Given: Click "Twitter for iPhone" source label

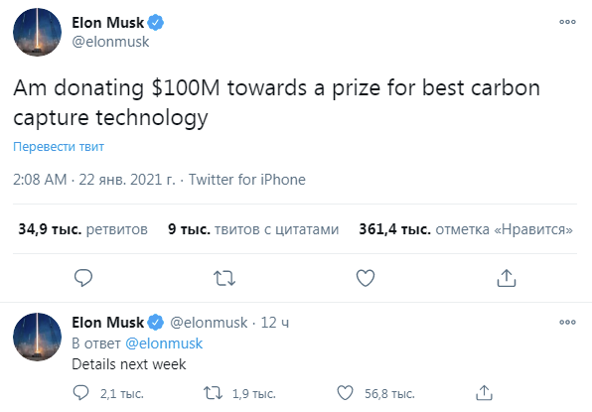Looking at the screenshot, I should (x=247, y=180).
